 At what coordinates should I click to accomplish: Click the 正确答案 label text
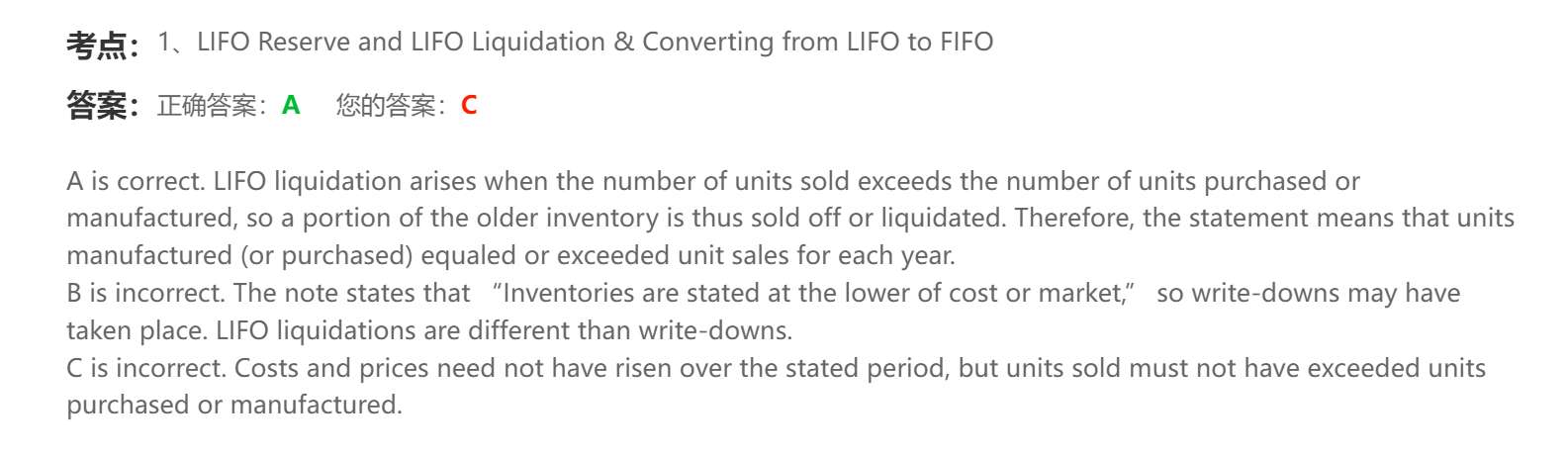207,105
